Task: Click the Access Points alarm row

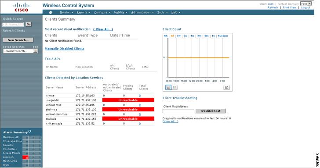Action: point(22,153)
